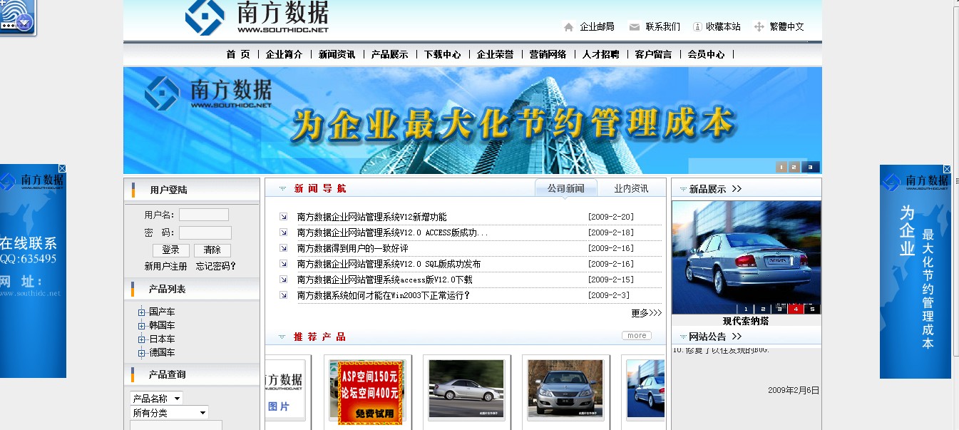The width and height of the screenshot is (959, 430).
Task: Open 新用户注册 link
Action: (x=165, y=266)
